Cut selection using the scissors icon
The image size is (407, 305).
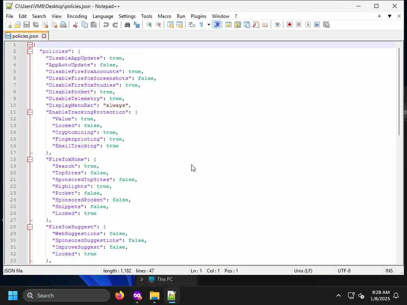[x=75, y=25]
